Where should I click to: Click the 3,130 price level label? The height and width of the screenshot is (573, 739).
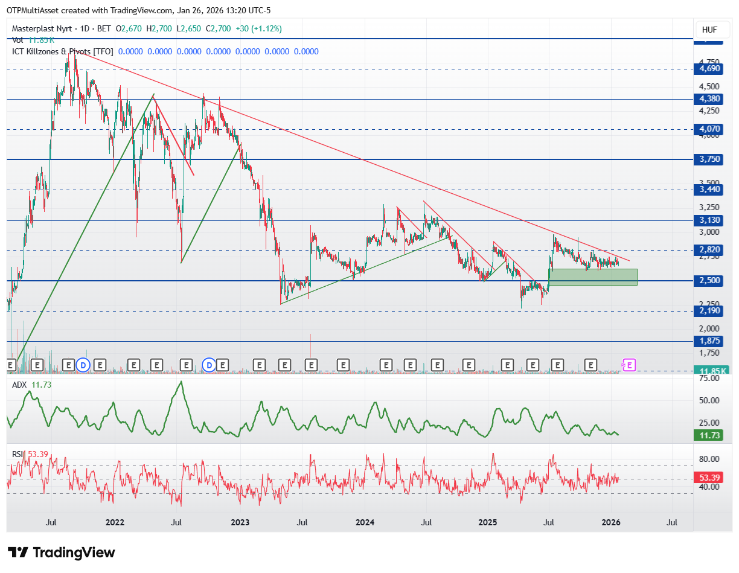tap(709, 220)
